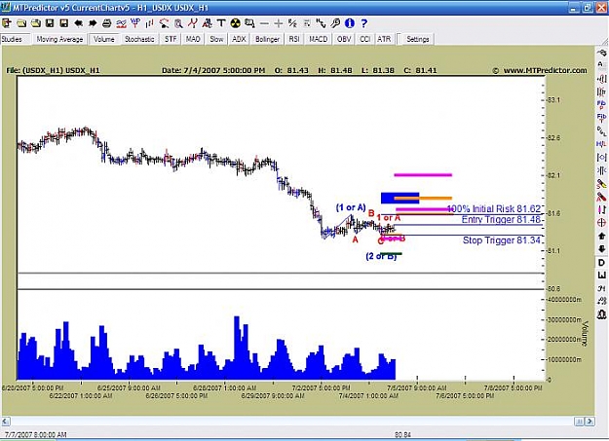
Task: Click the horizontal scrollbar right arrow
Action: coord(590,422)
